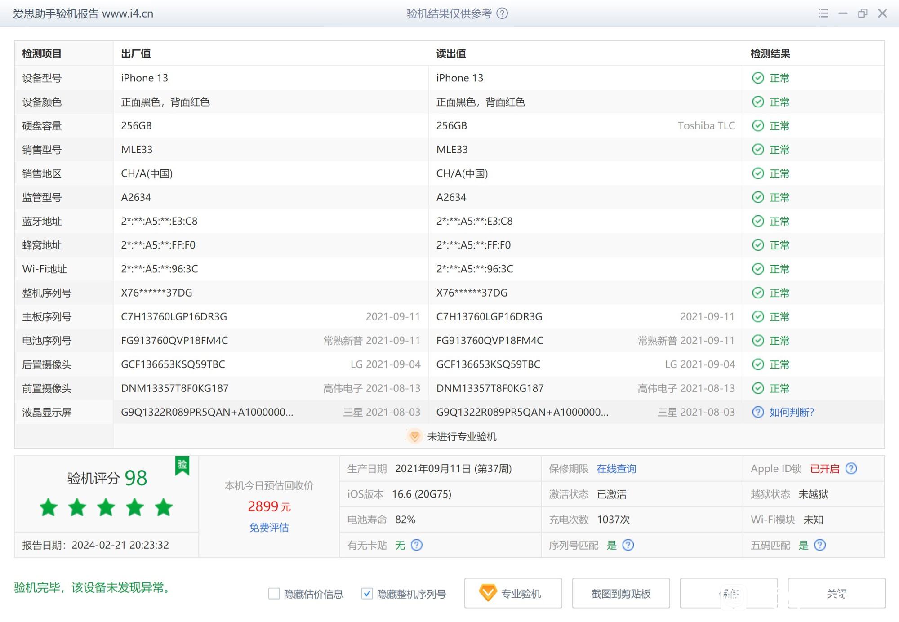Click the 专业验机 button
Screen dimensions: 899x622
point(513,593)
